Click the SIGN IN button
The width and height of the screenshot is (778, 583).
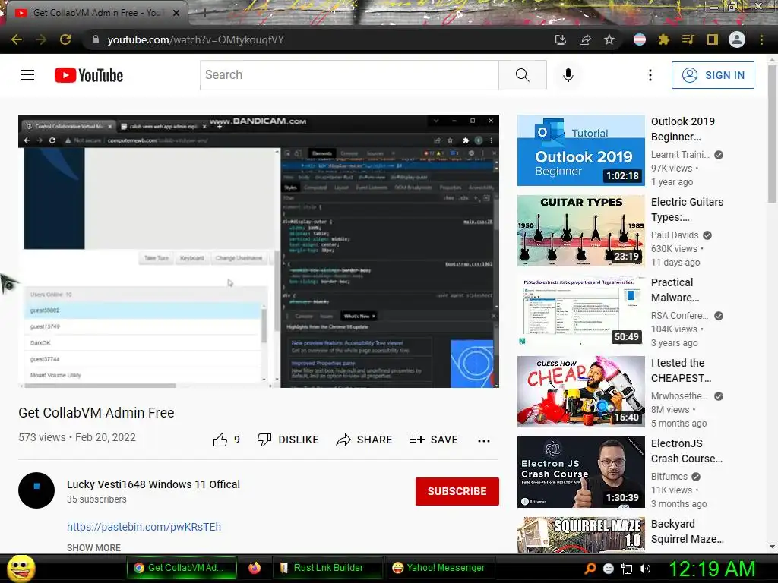click(713, 75)
